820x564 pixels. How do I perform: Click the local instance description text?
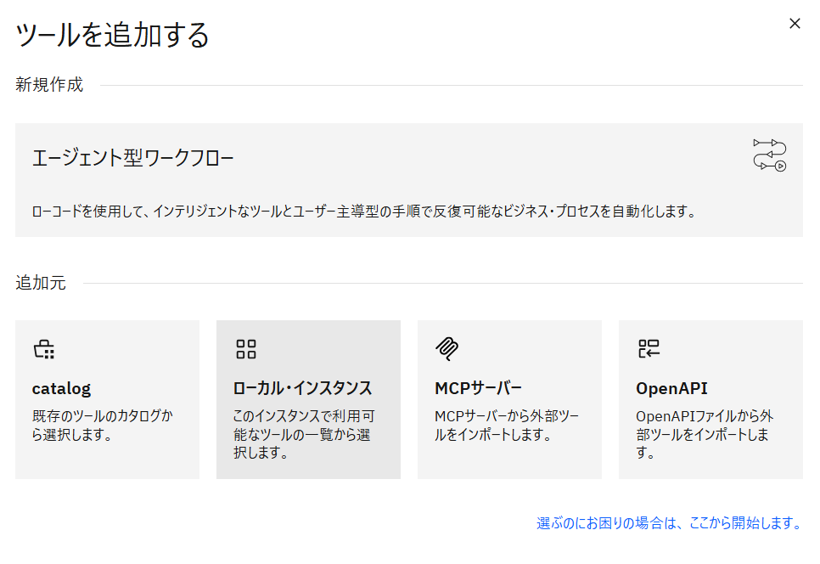(x=302, y=434)
